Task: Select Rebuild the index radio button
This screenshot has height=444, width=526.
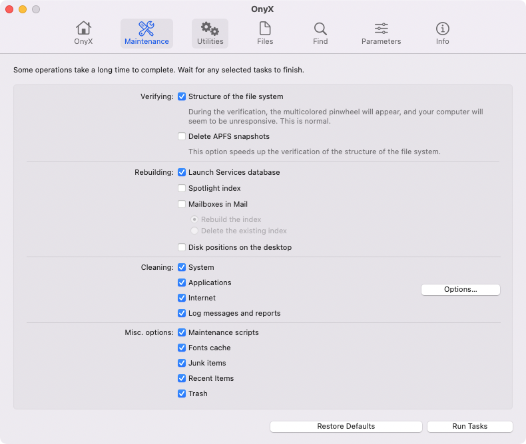Action: (x=194, y=219)
